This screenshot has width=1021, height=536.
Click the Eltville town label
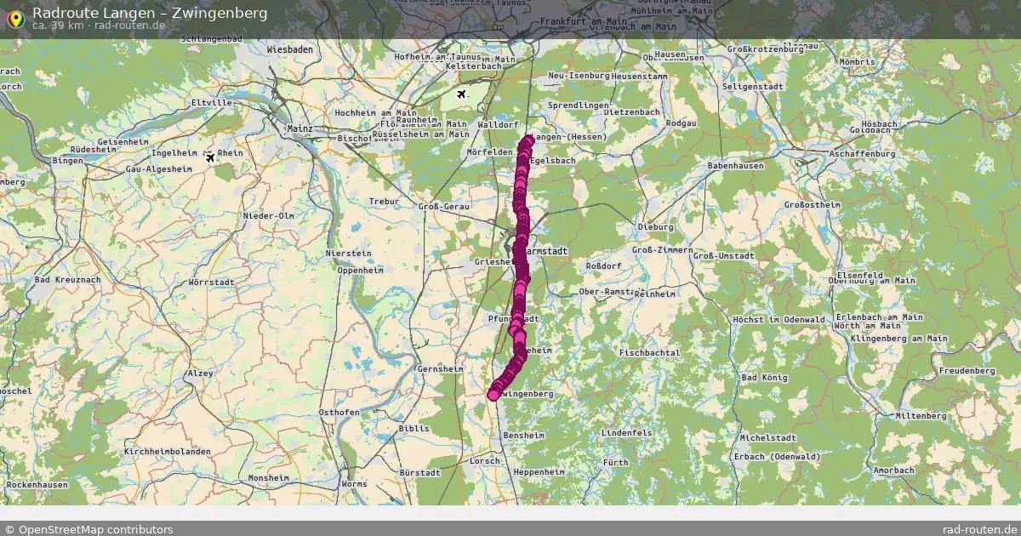pos(212,102)
